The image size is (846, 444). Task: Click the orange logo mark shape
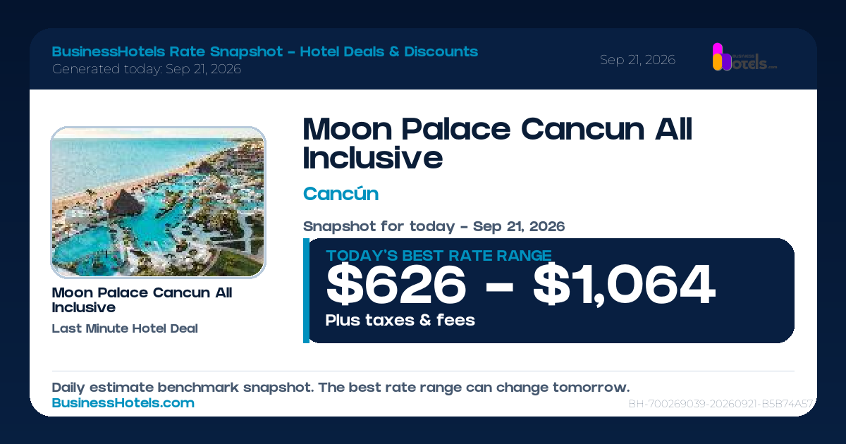[718, 63]
